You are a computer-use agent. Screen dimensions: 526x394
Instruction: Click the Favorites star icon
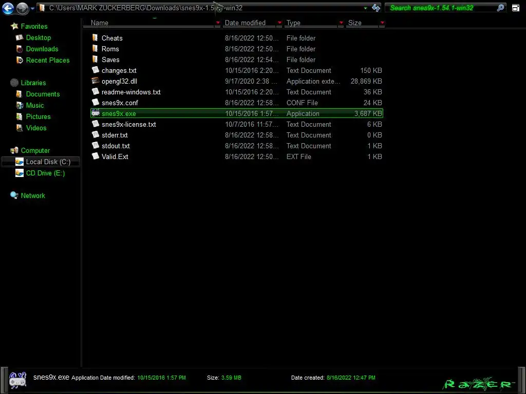[x=14, y=26]
